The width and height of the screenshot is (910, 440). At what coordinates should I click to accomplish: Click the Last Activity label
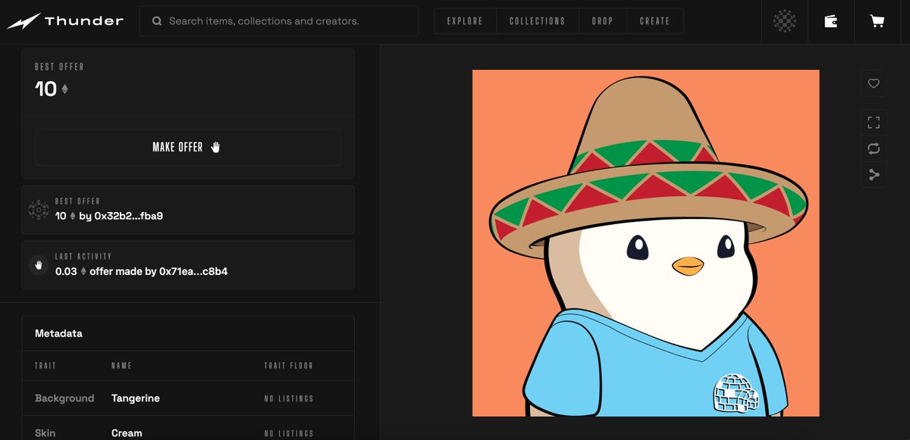83,257
